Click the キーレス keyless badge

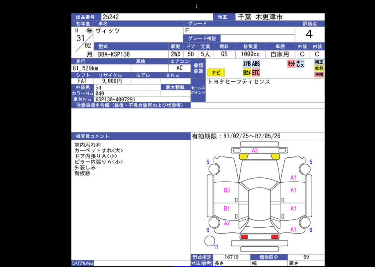300,64
